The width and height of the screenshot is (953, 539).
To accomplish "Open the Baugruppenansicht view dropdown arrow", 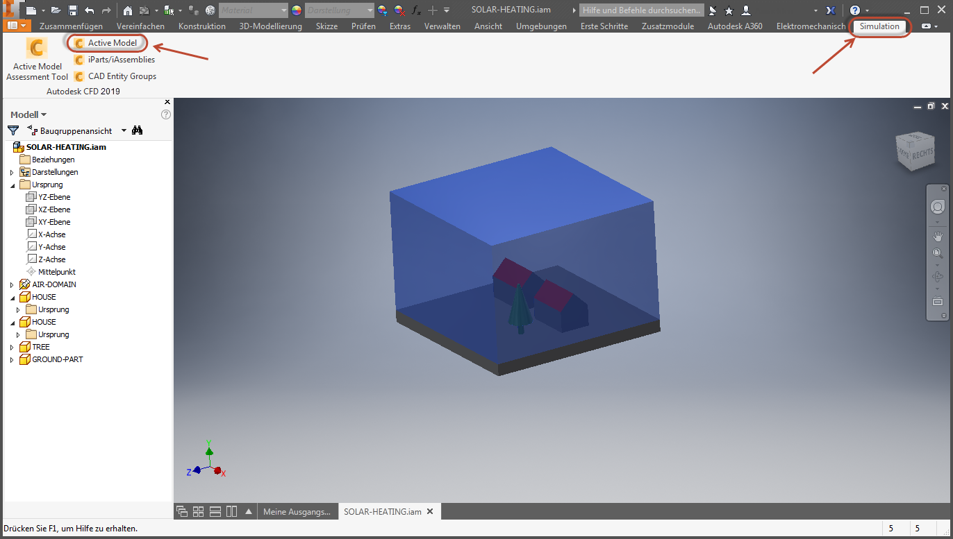I will [124, 130].
